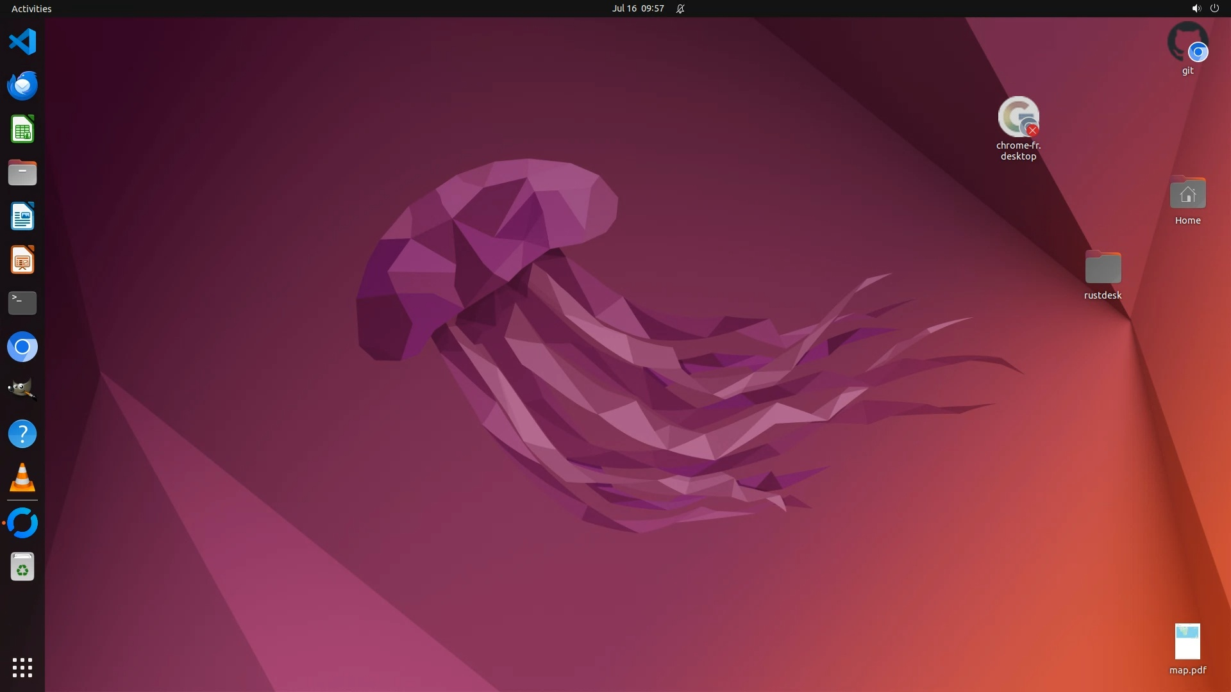Click the volume icon in top bar
This screenshot has height=692, width=1231.
coord(1196,8)
